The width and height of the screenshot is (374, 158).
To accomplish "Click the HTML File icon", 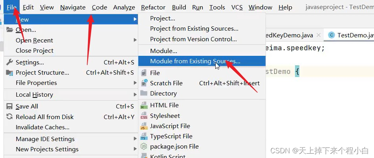I will click(143, 105).
